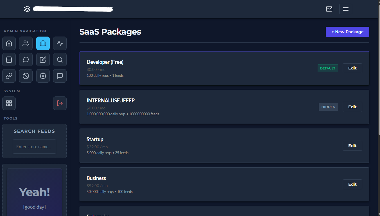Log out using the red logout icon
The height and width of the screenshot is (216, 380).
(x=60, y=103)
